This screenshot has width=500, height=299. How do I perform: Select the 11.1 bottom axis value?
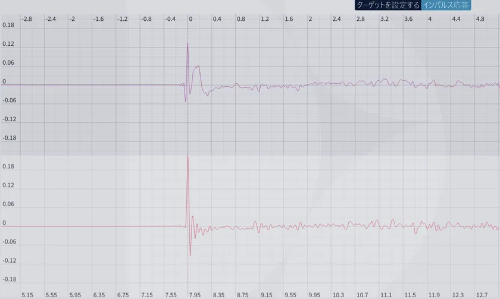pyautogui.click(x=386, y=295)
